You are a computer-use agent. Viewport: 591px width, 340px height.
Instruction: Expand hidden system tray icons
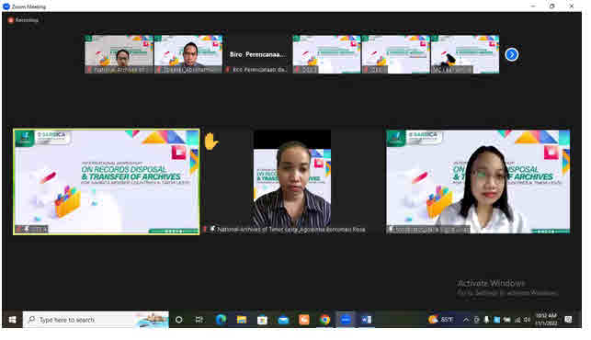466,320
